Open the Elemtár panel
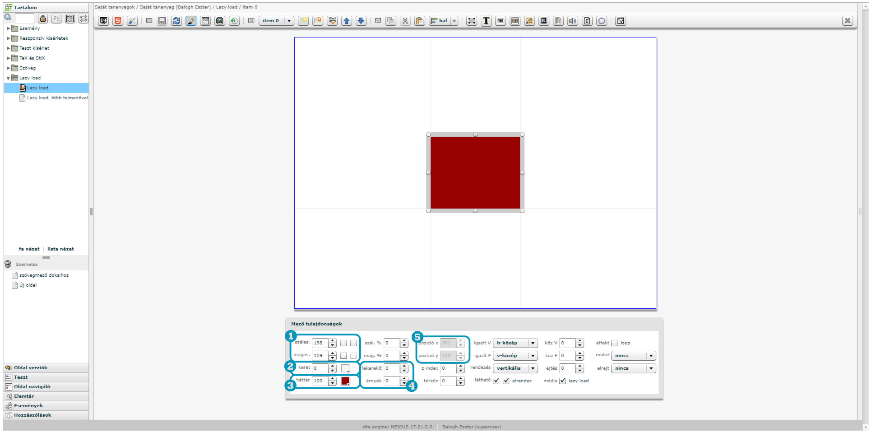 [24, 396]
